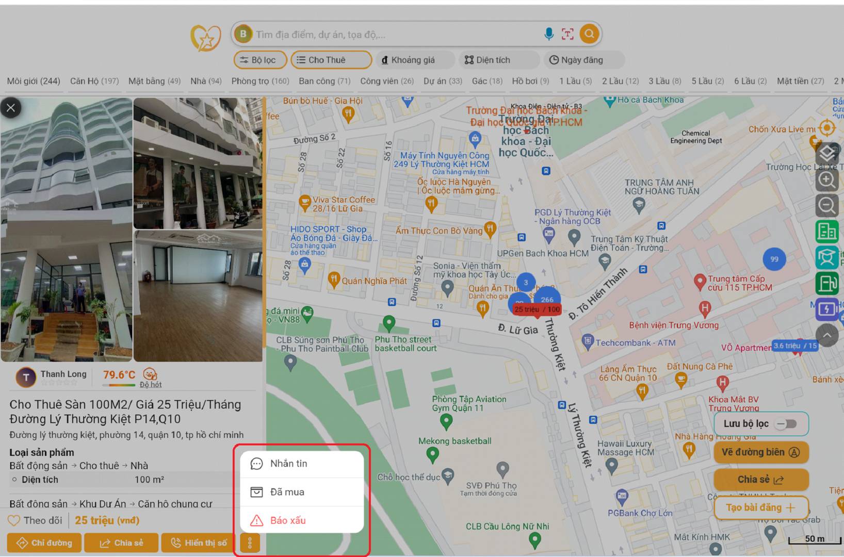The width and height of the screenshot is (844, 557).
Task: Click the search input field
Action: coord(397,35)
